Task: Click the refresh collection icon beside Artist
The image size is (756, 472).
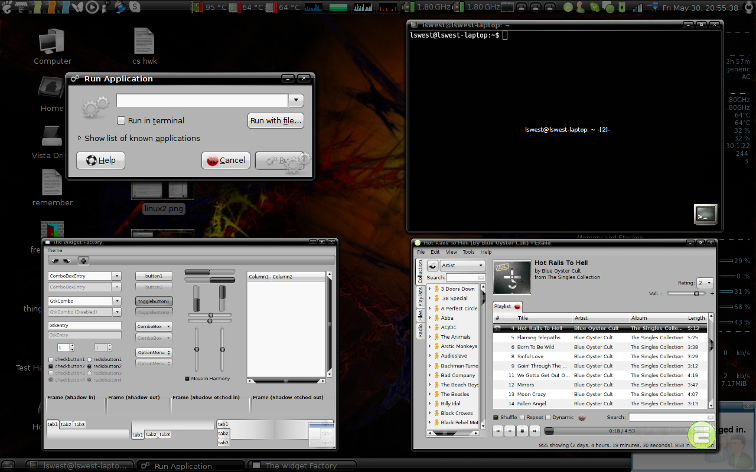Action: click(432, 265)
